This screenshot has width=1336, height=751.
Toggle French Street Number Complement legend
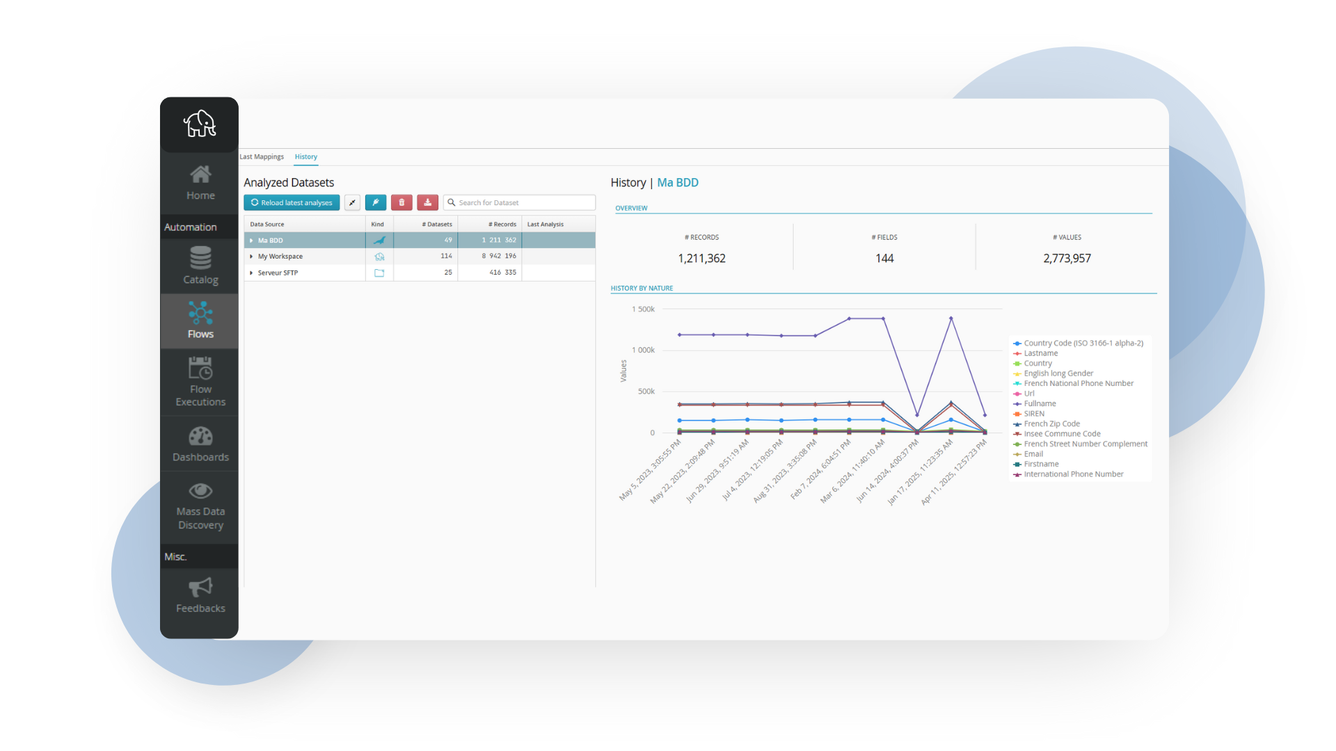(x=1081, y=444)
